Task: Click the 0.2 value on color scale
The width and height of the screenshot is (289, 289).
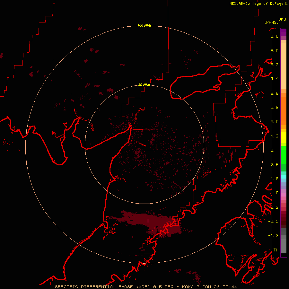Action: pos(275,207)
